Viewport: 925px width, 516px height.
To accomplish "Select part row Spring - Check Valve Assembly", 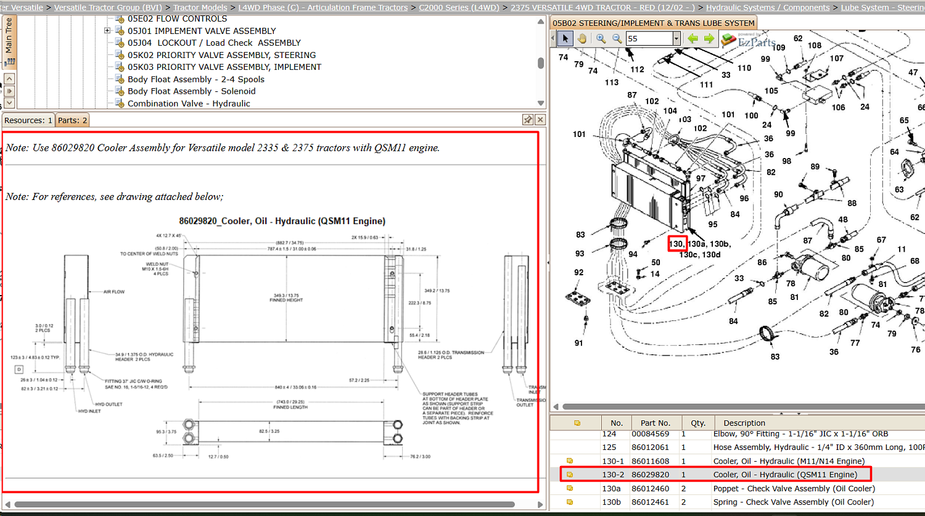I will click(x=738, y=502).
